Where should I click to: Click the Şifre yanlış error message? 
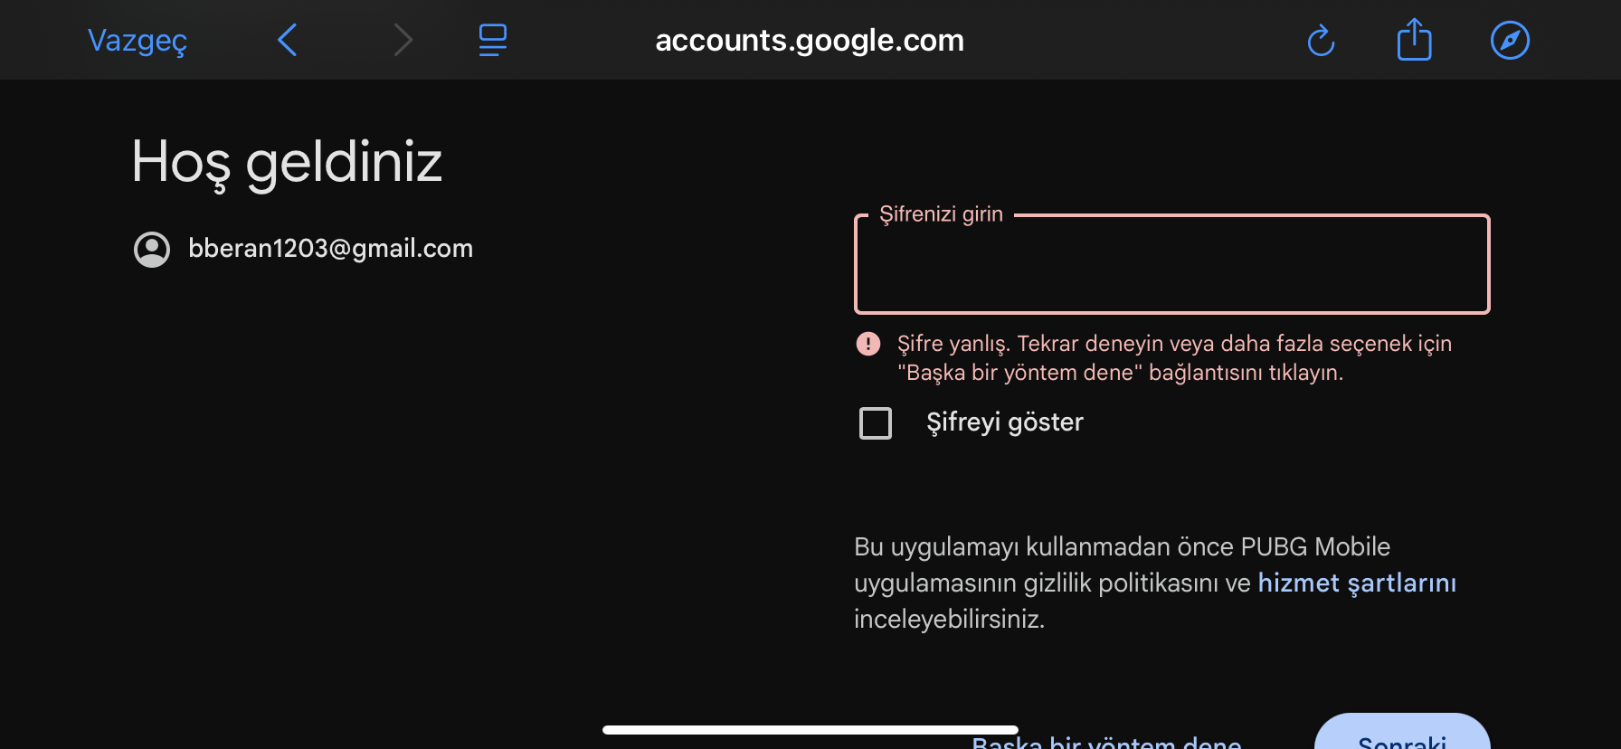coord(1174,358)
